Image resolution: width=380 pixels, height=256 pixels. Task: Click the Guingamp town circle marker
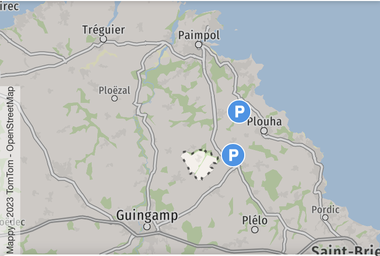pos(147,227)
